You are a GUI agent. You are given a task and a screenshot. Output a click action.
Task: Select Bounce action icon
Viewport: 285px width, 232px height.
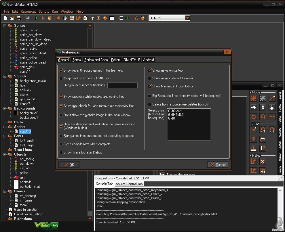tap(263, 148)
